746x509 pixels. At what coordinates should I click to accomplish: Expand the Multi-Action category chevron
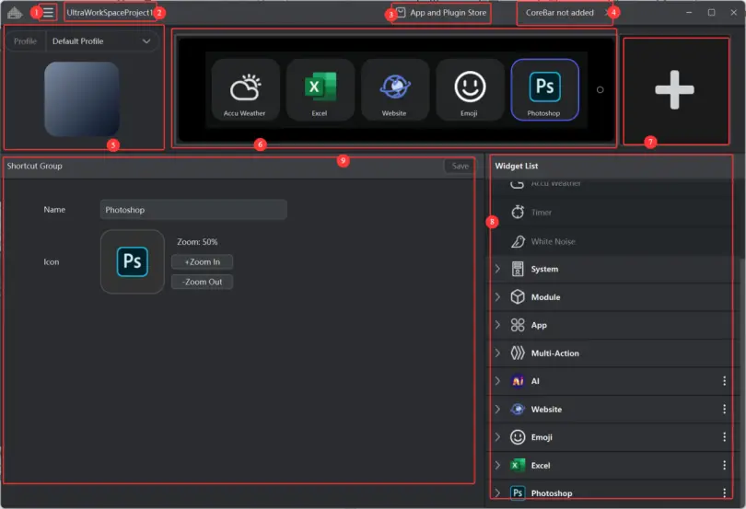497,353
